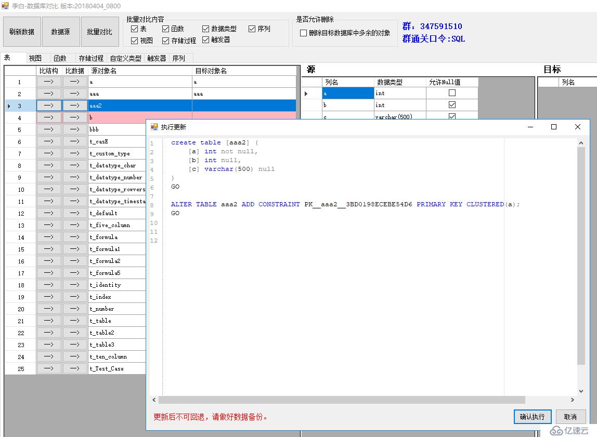The width and height of the screenshot is (597, 437).
Task: Click the 批量对比 button
Action: [x=99, y=32]
